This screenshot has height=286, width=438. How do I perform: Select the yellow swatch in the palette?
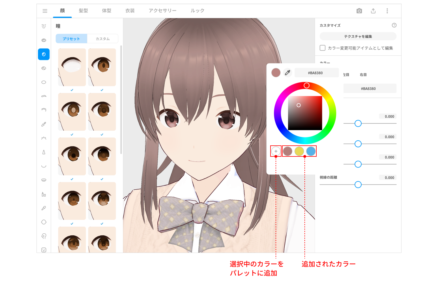pyautogui.click(x=299, y=151)
